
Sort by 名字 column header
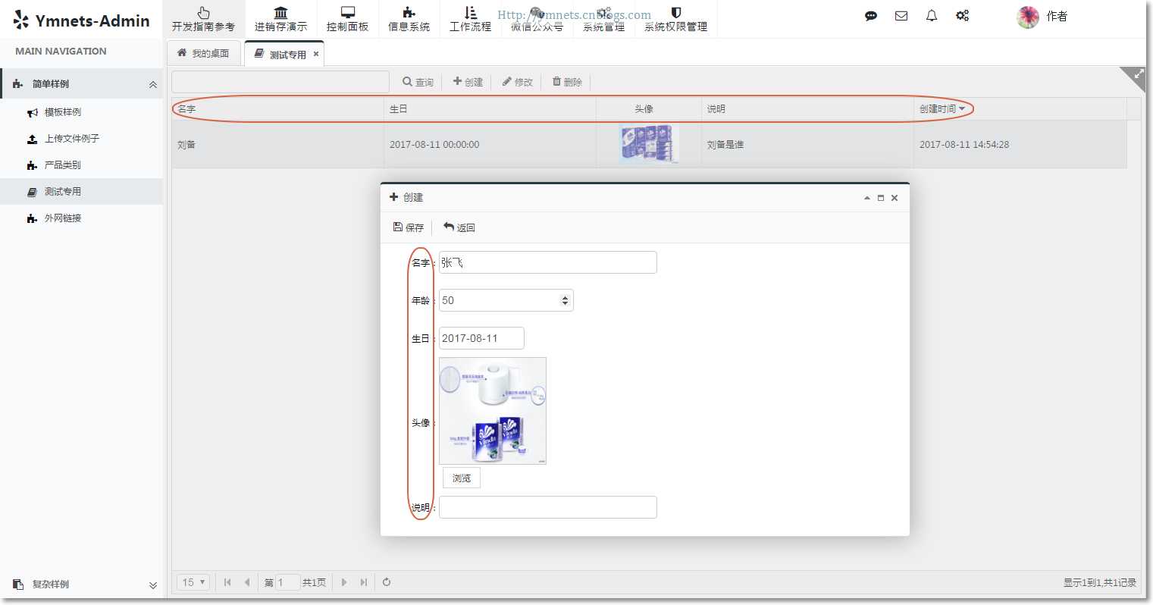(277, 109)
